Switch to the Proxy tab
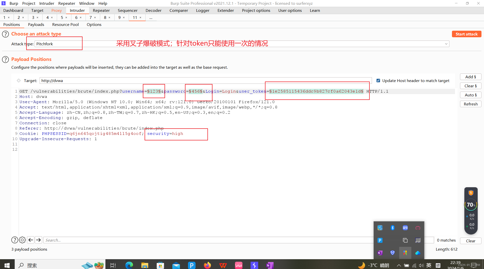Image resolution: width=484 pixels, height=269 pixels. [x=57, y=10]
